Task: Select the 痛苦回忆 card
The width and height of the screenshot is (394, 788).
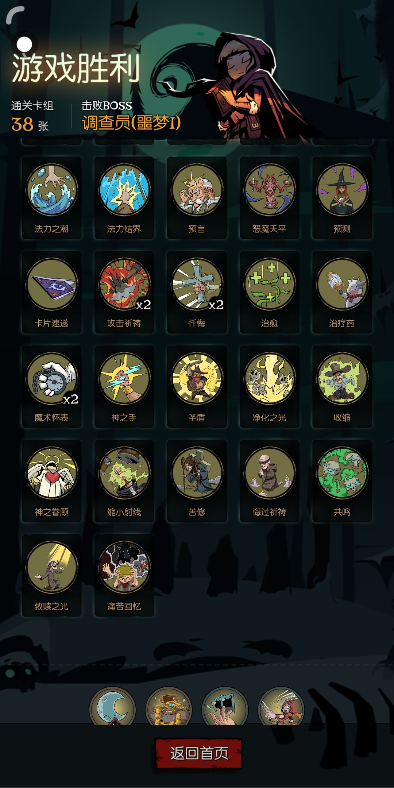Action: pyautogui.click(x=124, y=575)
